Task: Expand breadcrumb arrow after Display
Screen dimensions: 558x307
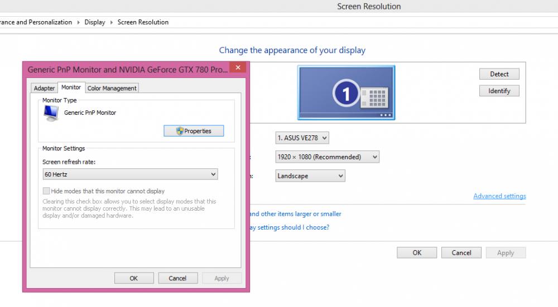Action: [x=112, y=22]
